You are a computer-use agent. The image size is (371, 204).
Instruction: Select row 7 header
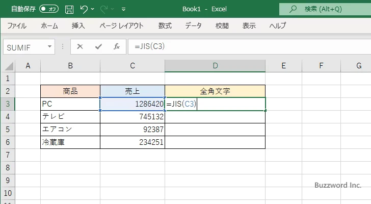coord(8,155)
